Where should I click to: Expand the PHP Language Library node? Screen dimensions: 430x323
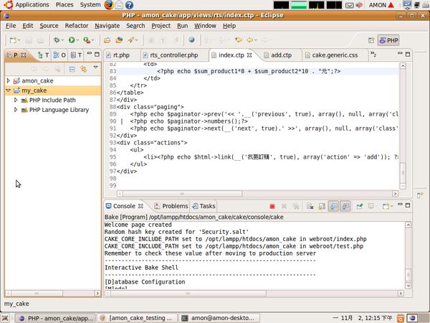click(16, 110)
